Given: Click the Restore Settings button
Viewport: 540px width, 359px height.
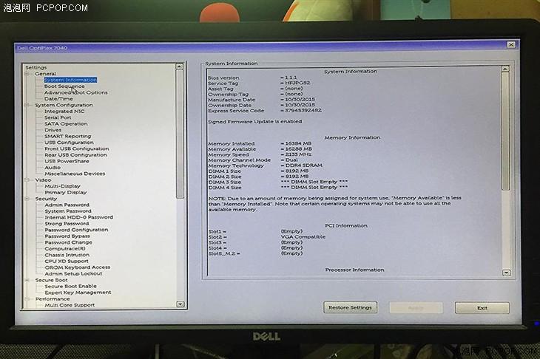Looking at the screenshot, I should [x=350, y=307].
